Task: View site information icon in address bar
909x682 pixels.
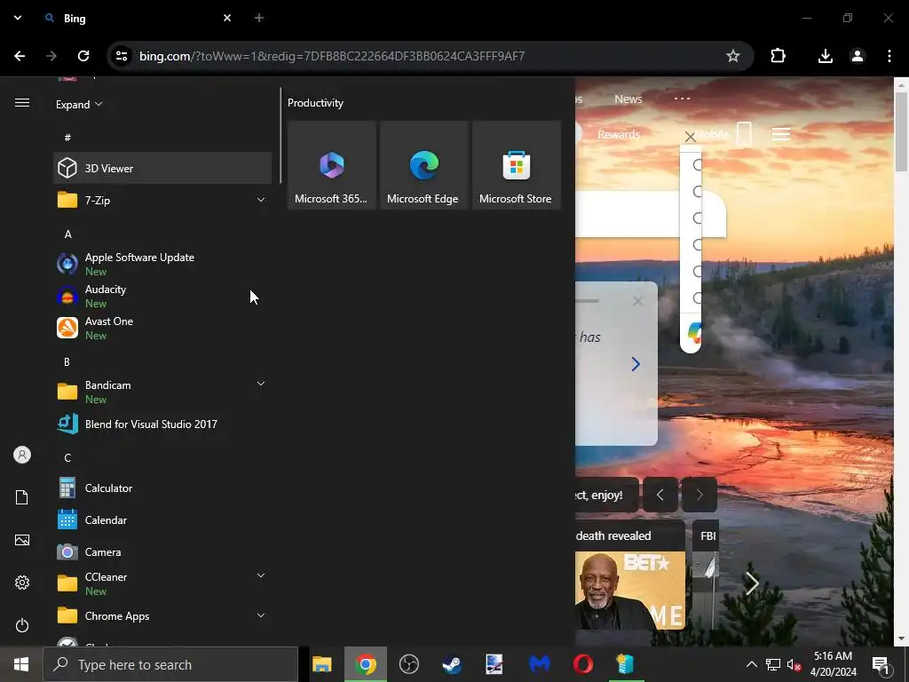Action: click(122, 56)
